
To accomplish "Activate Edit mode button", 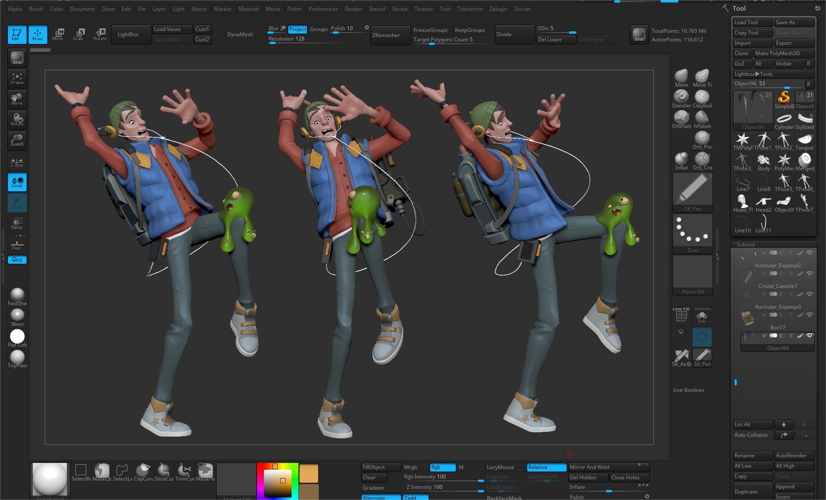I will click(x=17, y=34).
